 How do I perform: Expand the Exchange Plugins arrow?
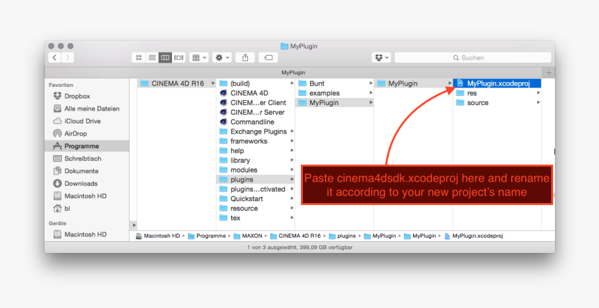292,131
